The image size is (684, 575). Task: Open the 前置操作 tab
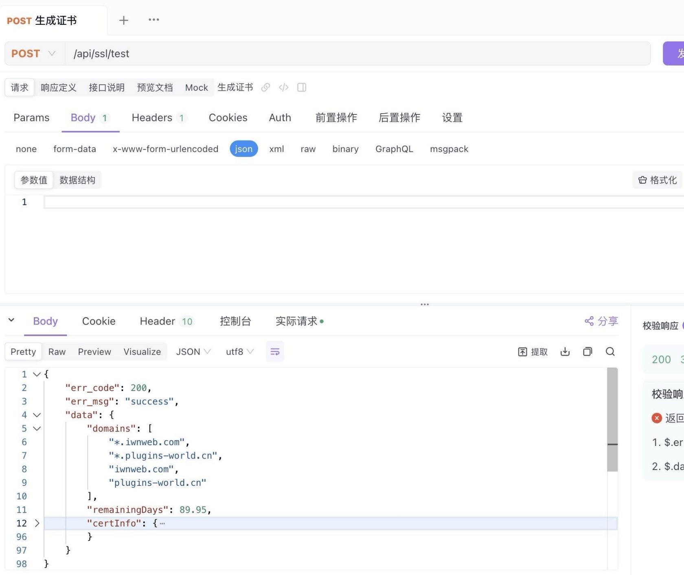tap(336, 118)
